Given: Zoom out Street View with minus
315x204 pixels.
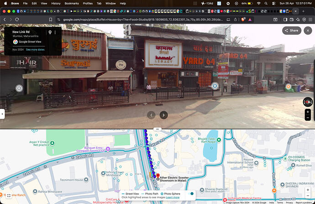Looking at the screenshot, I should point(308,117).
